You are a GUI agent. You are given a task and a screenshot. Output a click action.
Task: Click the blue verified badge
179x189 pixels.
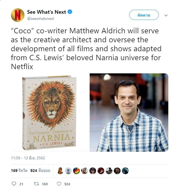click(70, 12)
